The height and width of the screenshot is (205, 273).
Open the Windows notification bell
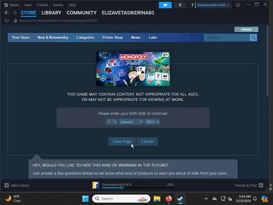(x=255, y=199)
